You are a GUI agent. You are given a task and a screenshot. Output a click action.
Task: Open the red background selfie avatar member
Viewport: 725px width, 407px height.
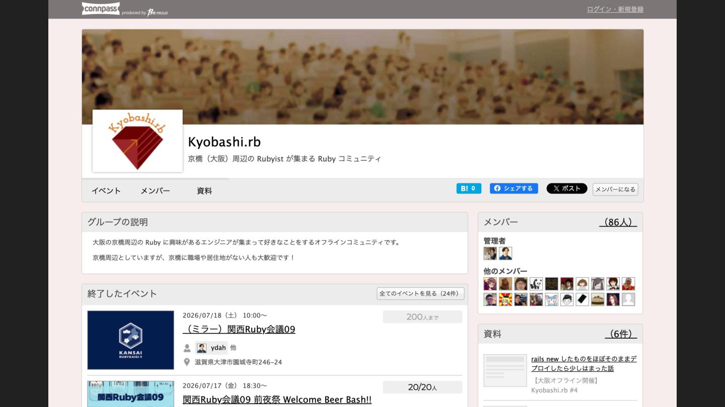tap(567, 284)
